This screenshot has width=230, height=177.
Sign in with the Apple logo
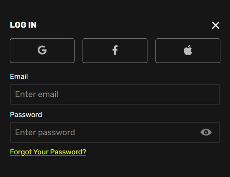click(x=188, y=50)
